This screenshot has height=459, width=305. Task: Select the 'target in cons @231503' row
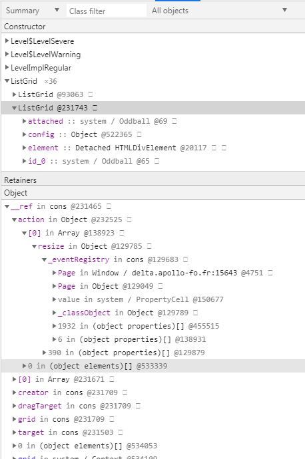pos(153,432)
